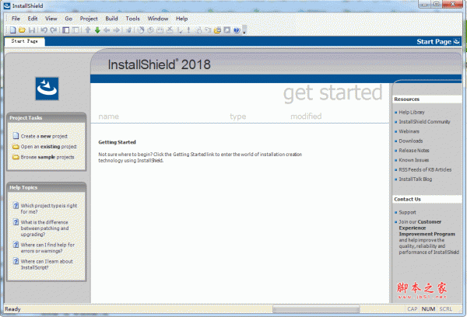Click the Back left arrow toolbar icon
This screenshot has width=467, height=317.
click(x=107, y=30)
